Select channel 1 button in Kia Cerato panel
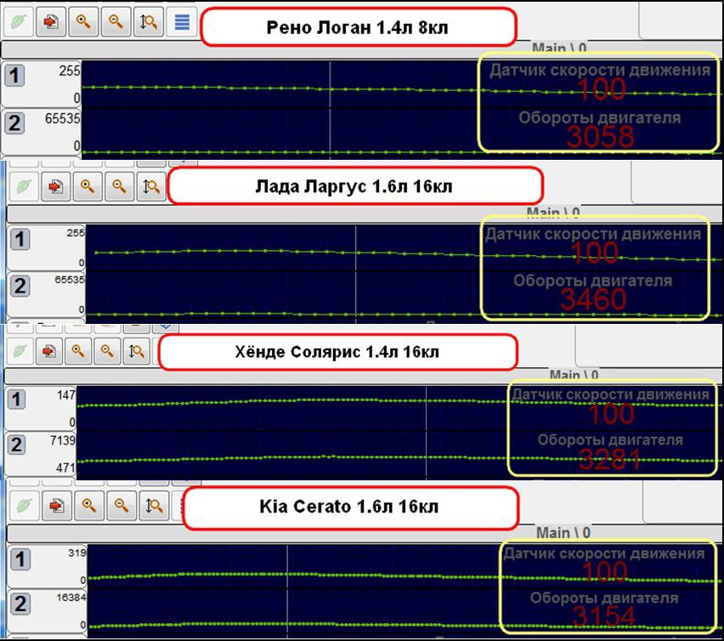The width and height of the screenshot is (724, 641). pyautogui.click(x=20, y=559)
